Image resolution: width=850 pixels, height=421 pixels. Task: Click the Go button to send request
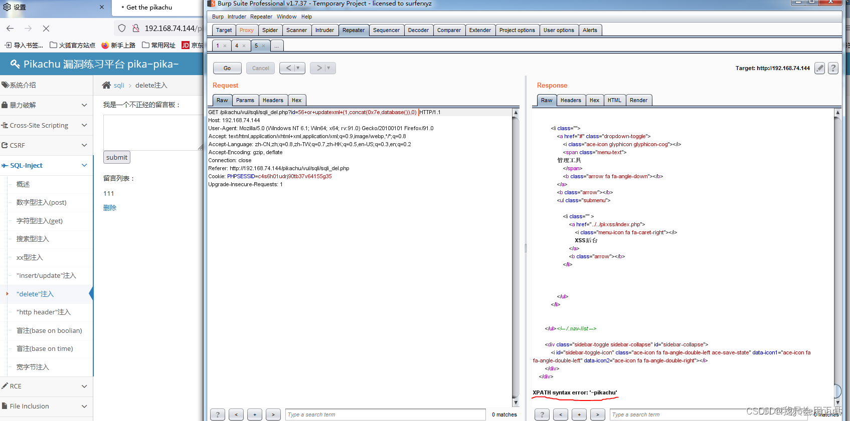coord(227,68)
